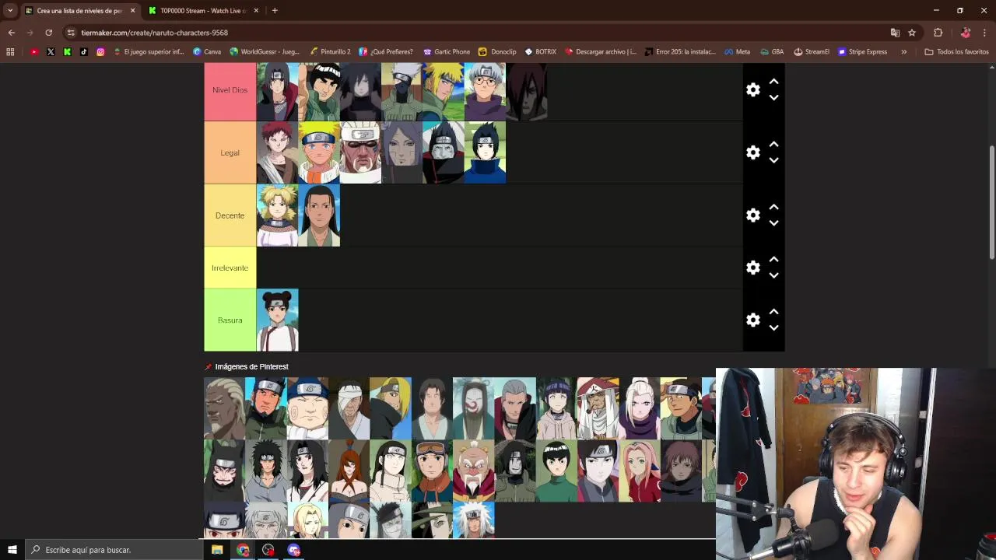The width and height of the screenshot is (996, 560).
Task: Open the Windows Start menu
Action: 12,550
